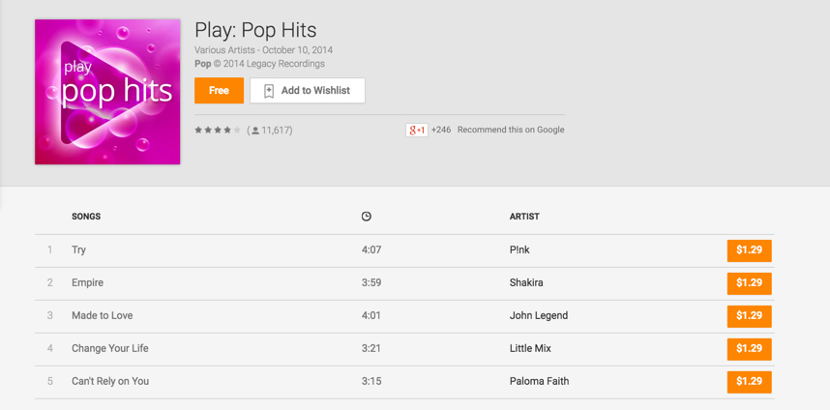Purchase Made to Love for $1.29
The width and height of the screenshot is (830, 410).
(749, 316)
